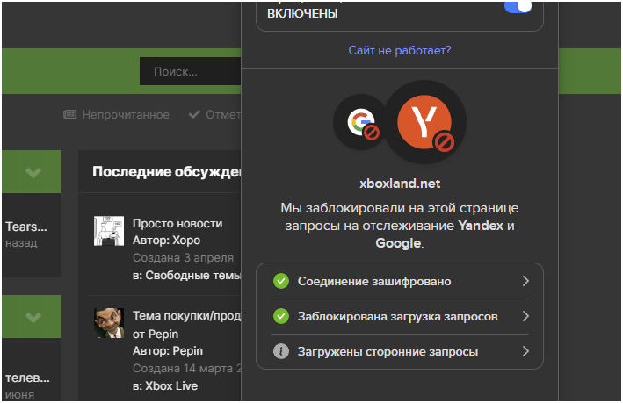Click the 'Отмет' mark-as-read link
Image resolution: width=623 pixels, height=403 pixels.
point(223,115)
